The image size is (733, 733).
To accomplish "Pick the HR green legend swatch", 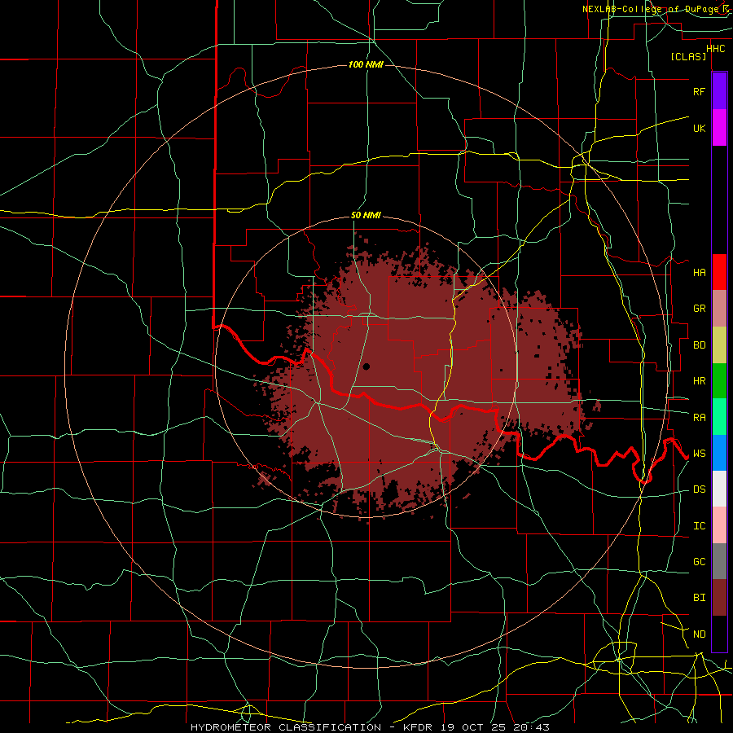I will click(719, 381).
